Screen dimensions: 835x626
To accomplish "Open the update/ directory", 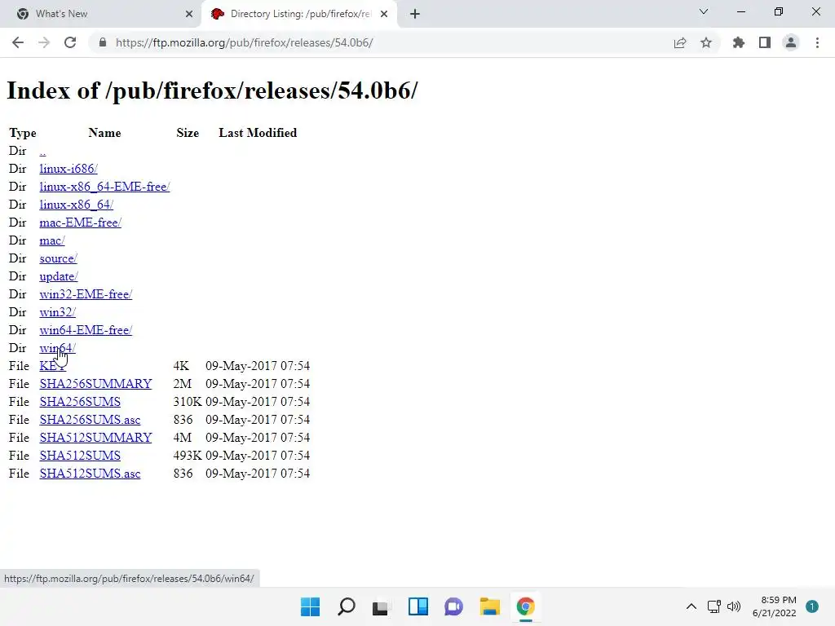I will 59,276.
